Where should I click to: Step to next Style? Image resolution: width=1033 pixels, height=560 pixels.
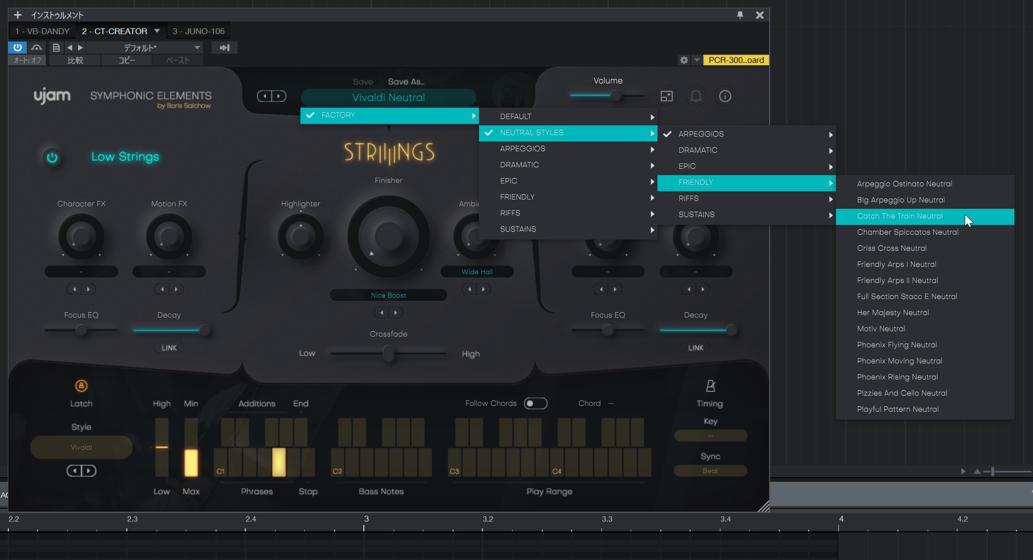88,471
